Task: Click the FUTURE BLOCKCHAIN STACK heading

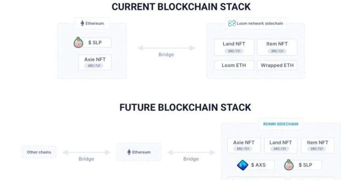Action: tap(185, 108)
